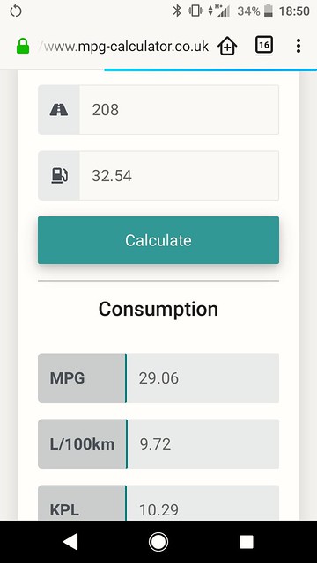Tap the Bluetooth status icon
Image resolution: width=317 pixels, height=563 pixels.
click(177, 11)
